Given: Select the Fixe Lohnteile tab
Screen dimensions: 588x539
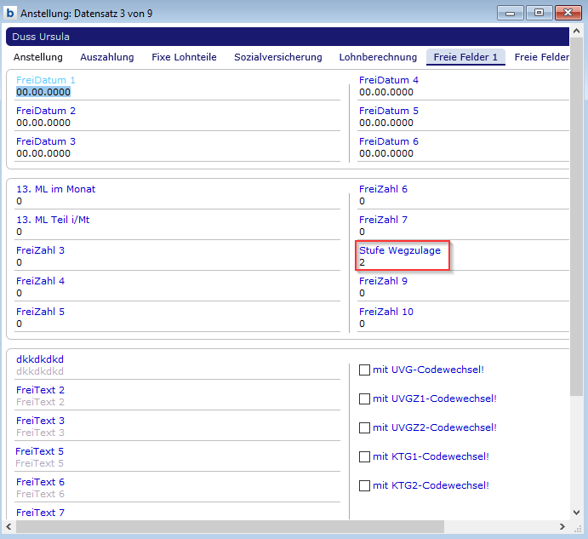Looking at the screenshot, I should click(x=184, y=57).
